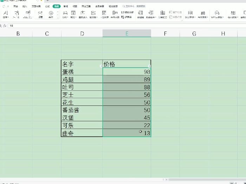Switch to the 开始 Home tab
Viewport: 246px width, 184px height.
tap(15, 6)
